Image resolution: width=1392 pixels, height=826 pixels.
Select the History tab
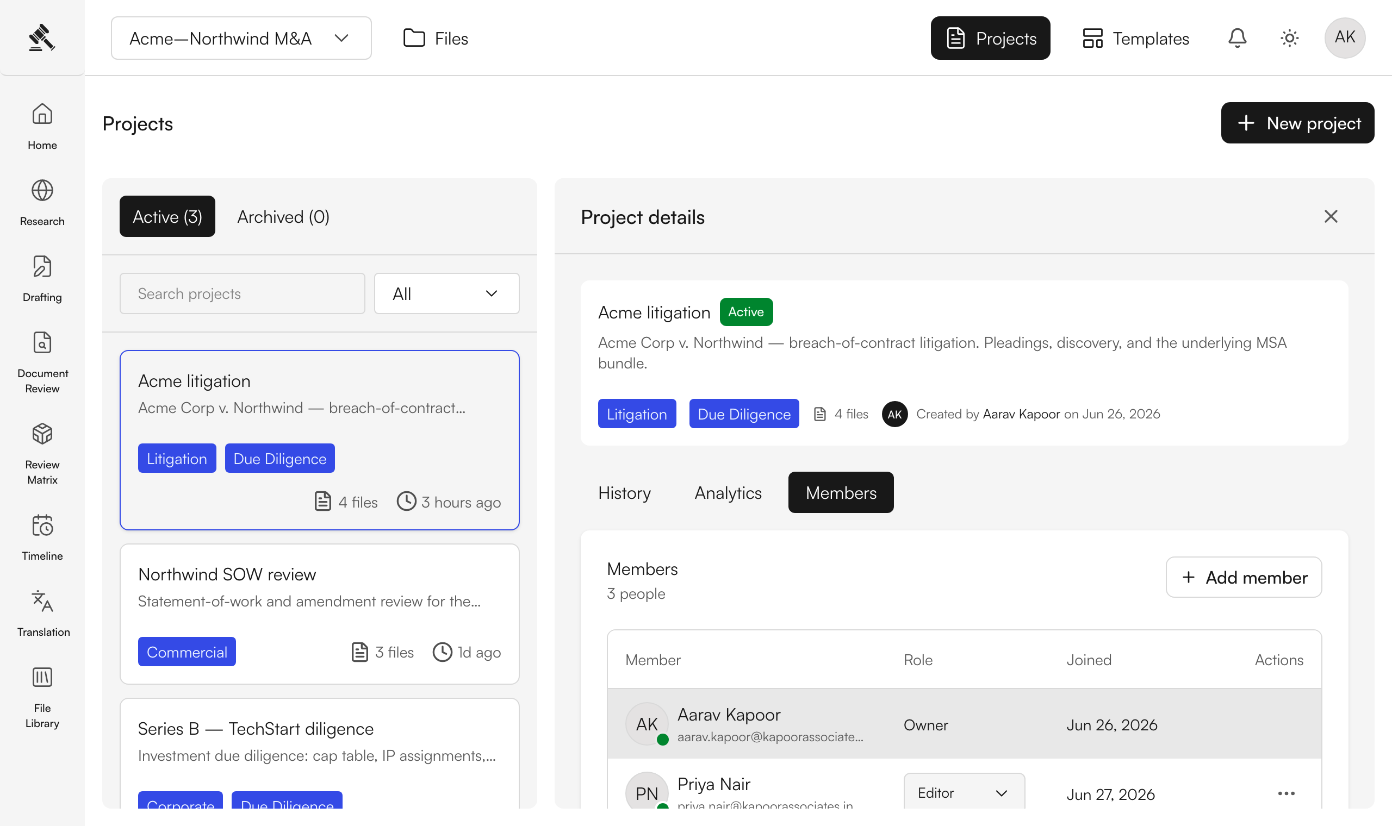click(x=625, y=492)
